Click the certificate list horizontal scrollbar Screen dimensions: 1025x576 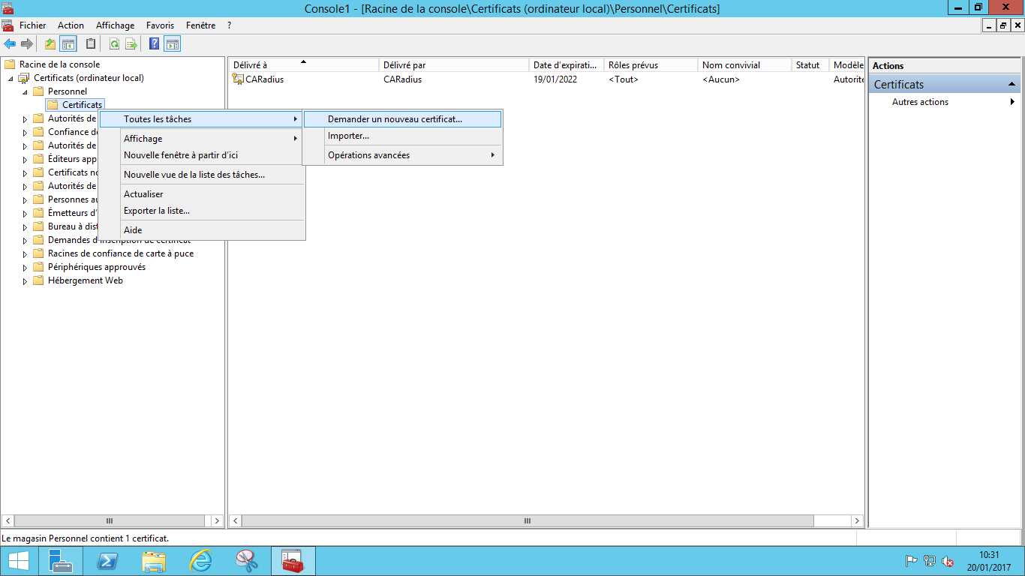(528, 520)
